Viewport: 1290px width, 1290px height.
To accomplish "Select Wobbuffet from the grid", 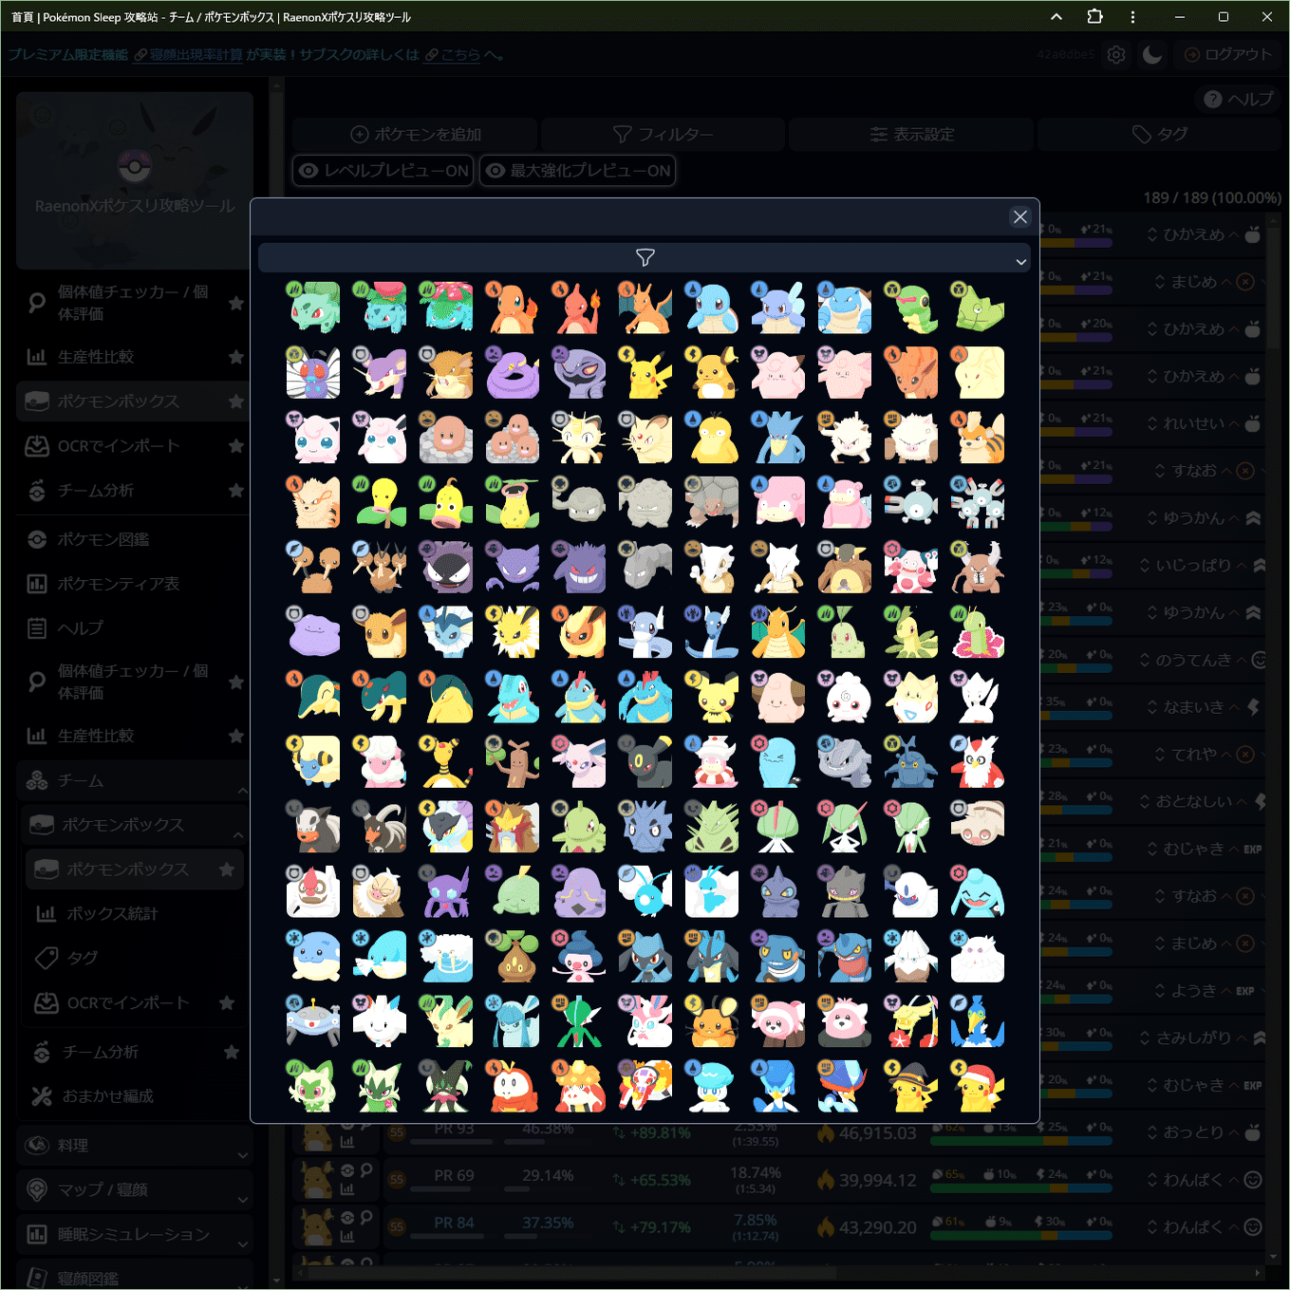I will point(778,762).
